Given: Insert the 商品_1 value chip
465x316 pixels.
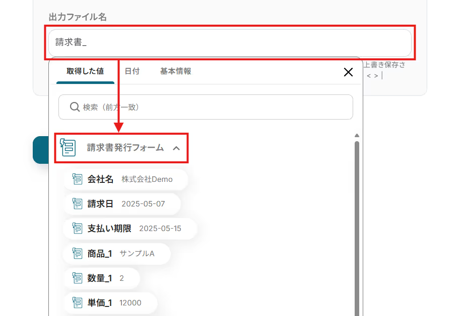Looking at the screenshot, I should pos(117,253).
